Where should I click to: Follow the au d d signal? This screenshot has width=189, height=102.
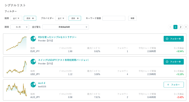point(173,85)
